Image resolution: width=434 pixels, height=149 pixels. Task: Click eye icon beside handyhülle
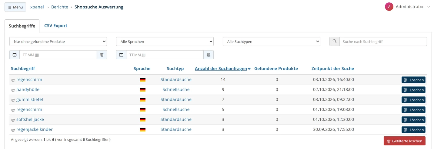click(13, 90)
